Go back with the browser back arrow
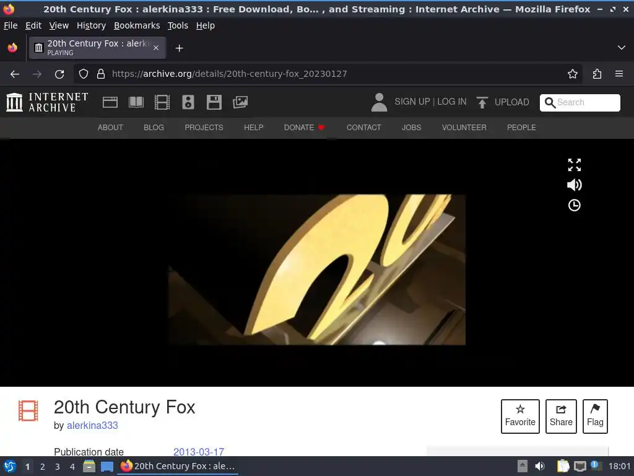Screen dimensions: 634x476 tap(15, 74)
